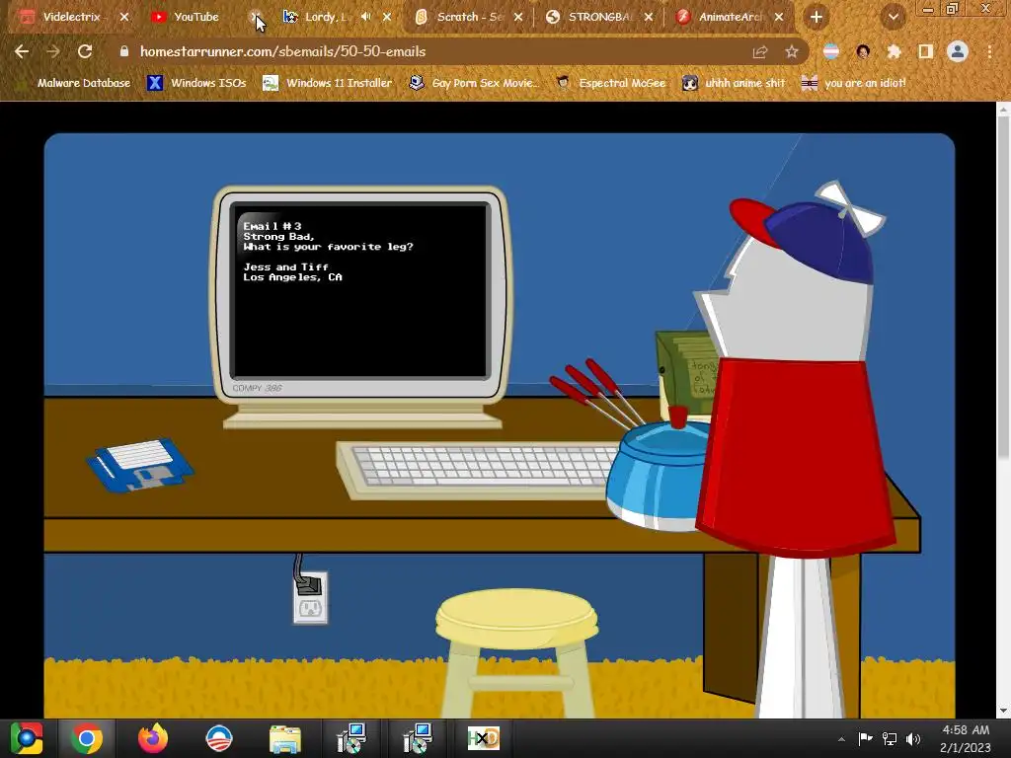The image size is (1011, 758).
Task: Open HxD hex editor from taskbar
Action: [x=483, y=738]
